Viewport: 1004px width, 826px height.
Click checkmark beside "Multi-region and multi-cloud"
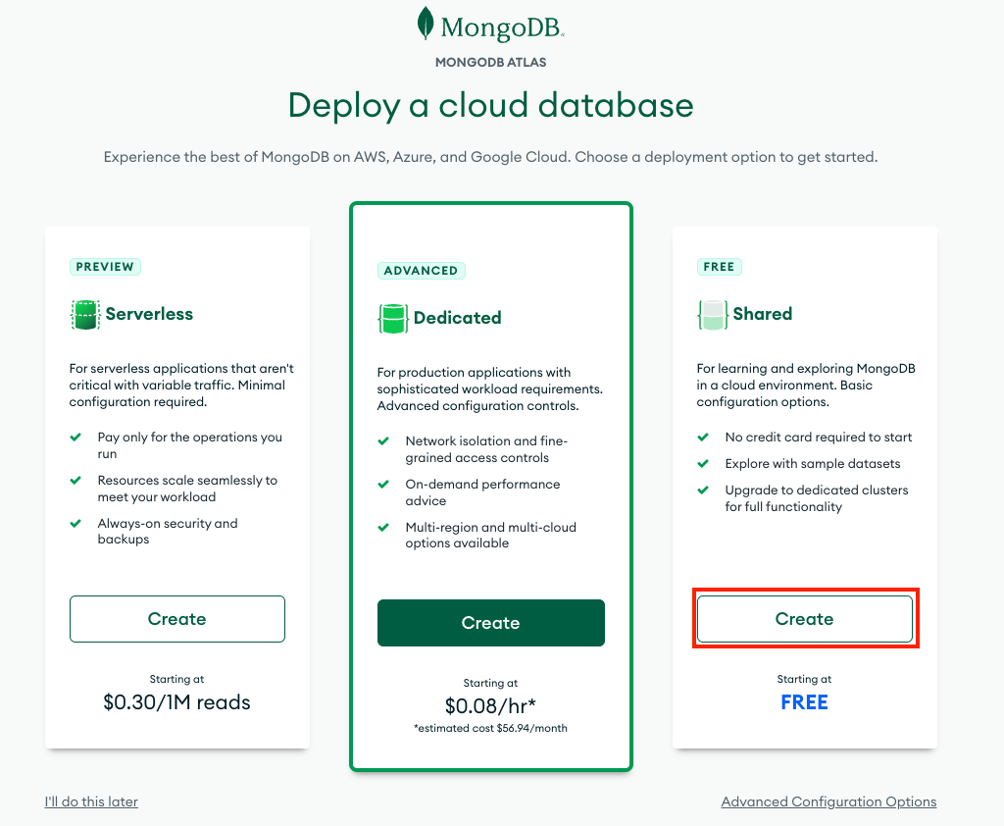(x=383, y=528)
